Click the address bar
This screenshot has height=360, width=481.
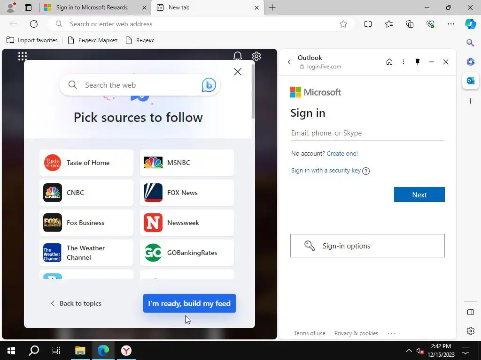click(x=201, y=24)
